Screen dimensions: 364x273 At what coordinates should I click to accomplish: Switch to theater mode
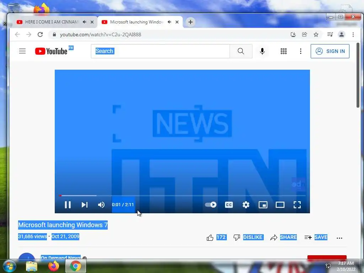(280, 205)
